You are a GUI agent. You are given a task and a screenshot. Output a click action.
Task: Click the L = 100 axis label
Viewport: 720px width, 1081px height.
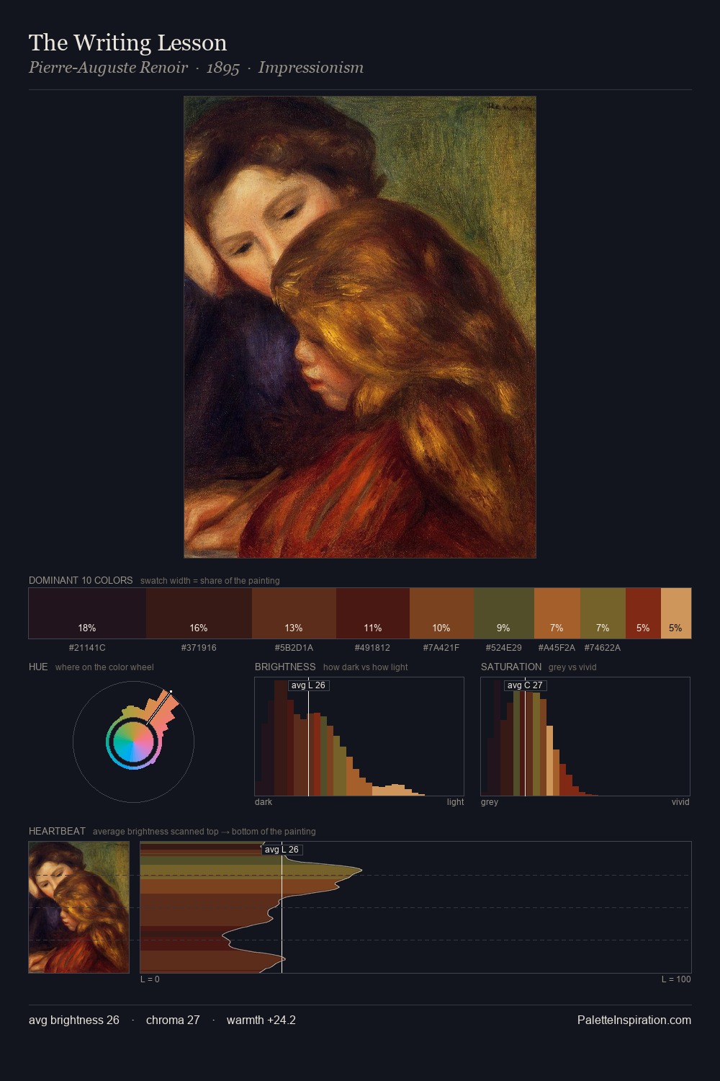pyautogui.click(x=676, y=979)
